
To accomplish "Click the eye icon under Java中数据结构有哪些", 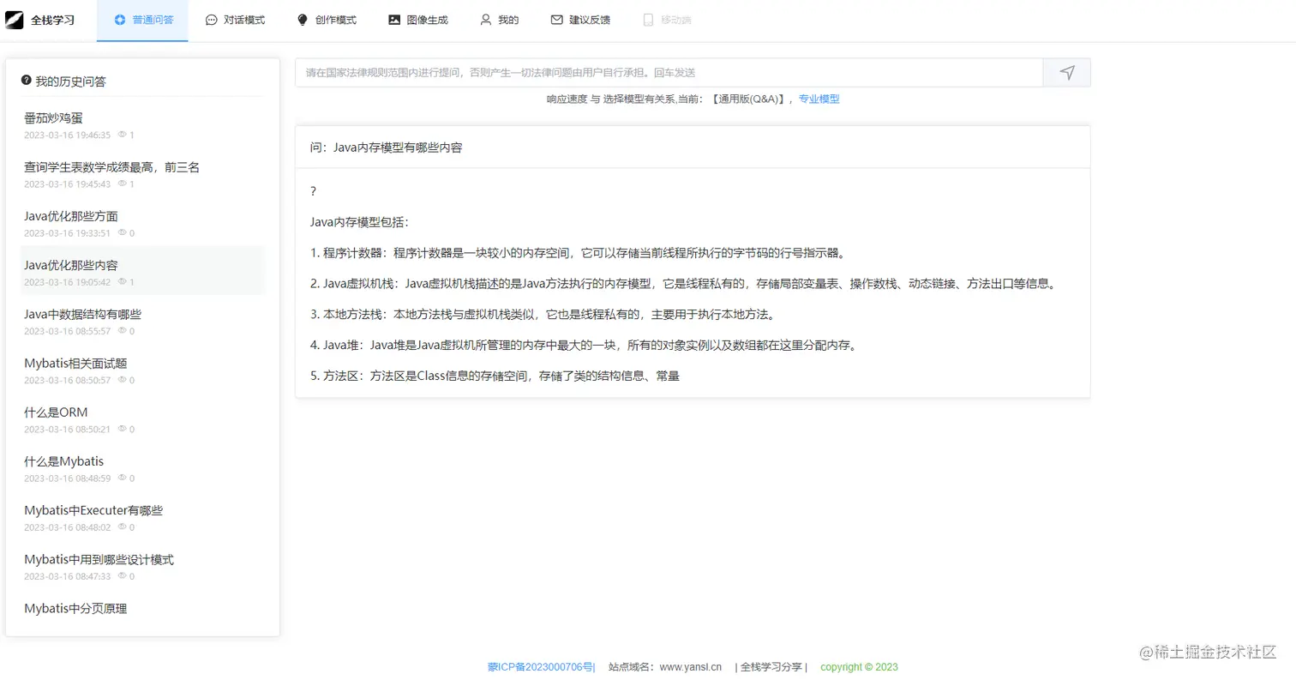I will (x=123, y=330).
